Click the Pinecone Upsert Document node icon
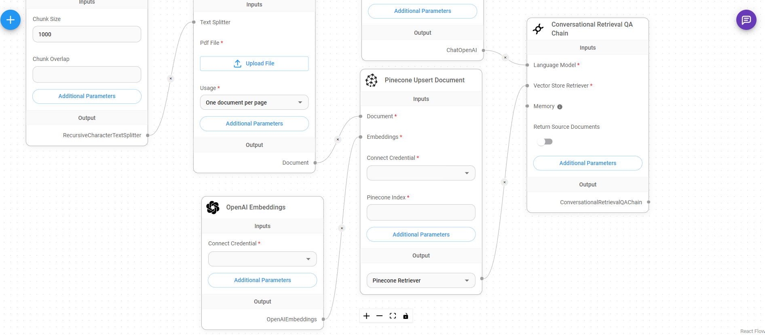 coord(371,80)
